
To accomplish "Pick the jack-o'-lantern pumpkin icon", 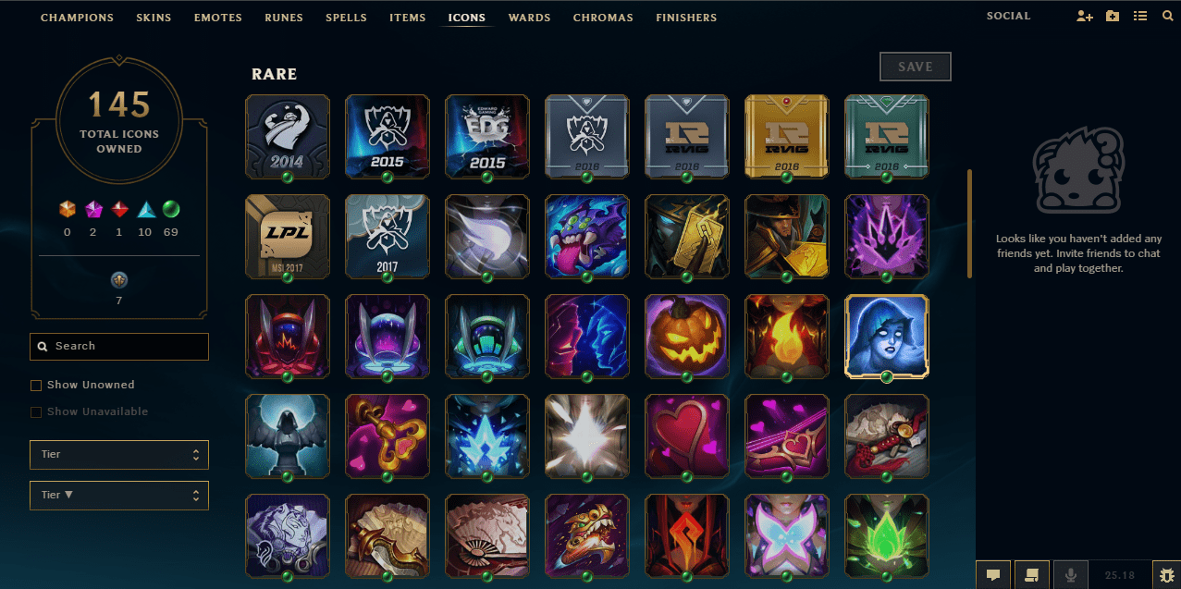I will [686, 336].
